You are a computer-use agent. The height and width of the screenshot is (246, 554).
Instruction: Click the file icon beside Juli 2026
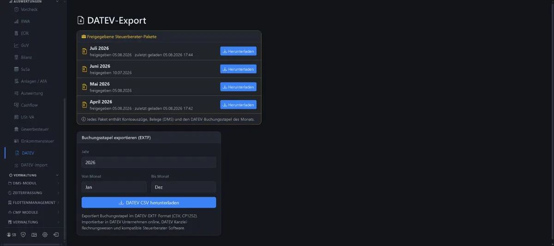click(84, 51)
